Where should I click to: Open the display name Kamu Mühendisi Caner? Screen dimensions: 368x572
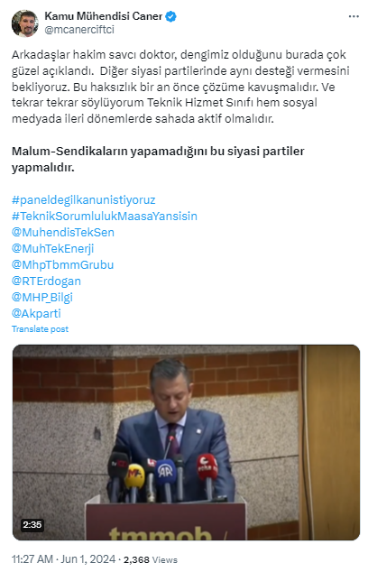click(x=104, y=16)
